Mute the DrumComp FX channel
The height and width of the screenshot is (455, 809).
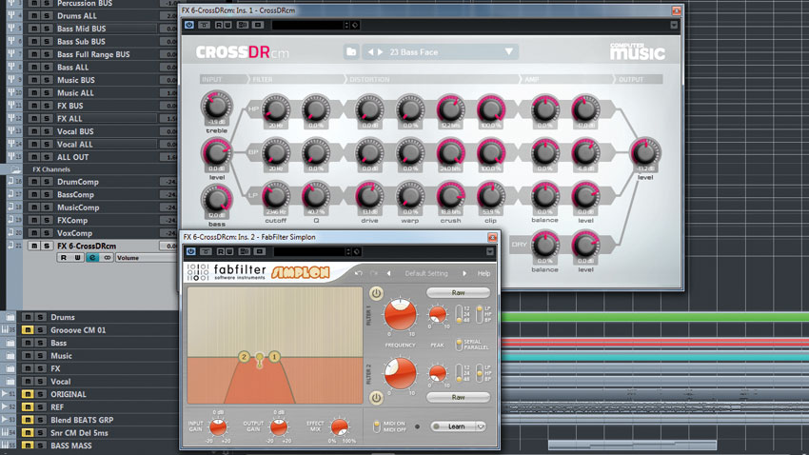(x=34, y=182)
